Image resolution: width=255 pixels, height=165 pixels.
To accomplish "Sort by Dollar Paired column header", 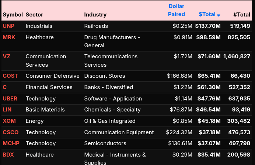I will pos(177,10).
